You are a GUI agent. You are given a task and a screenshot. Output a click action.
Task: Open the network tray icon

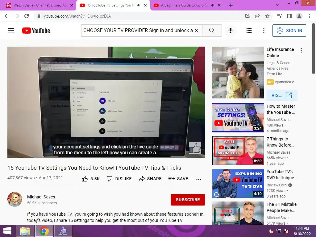(279, 231)
